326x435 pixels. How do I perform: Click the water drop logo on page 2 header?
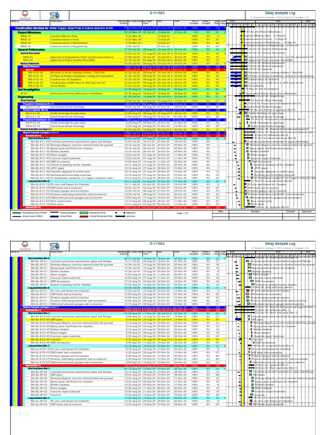tap(55, 246)
